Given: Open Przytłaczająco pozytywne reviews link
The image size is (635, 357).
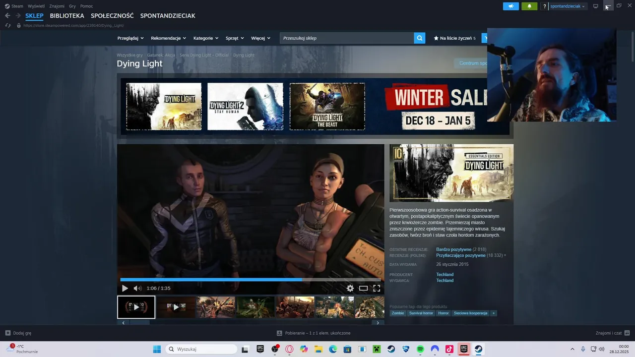Looking at the screenshot, I should tap(460, 255).
